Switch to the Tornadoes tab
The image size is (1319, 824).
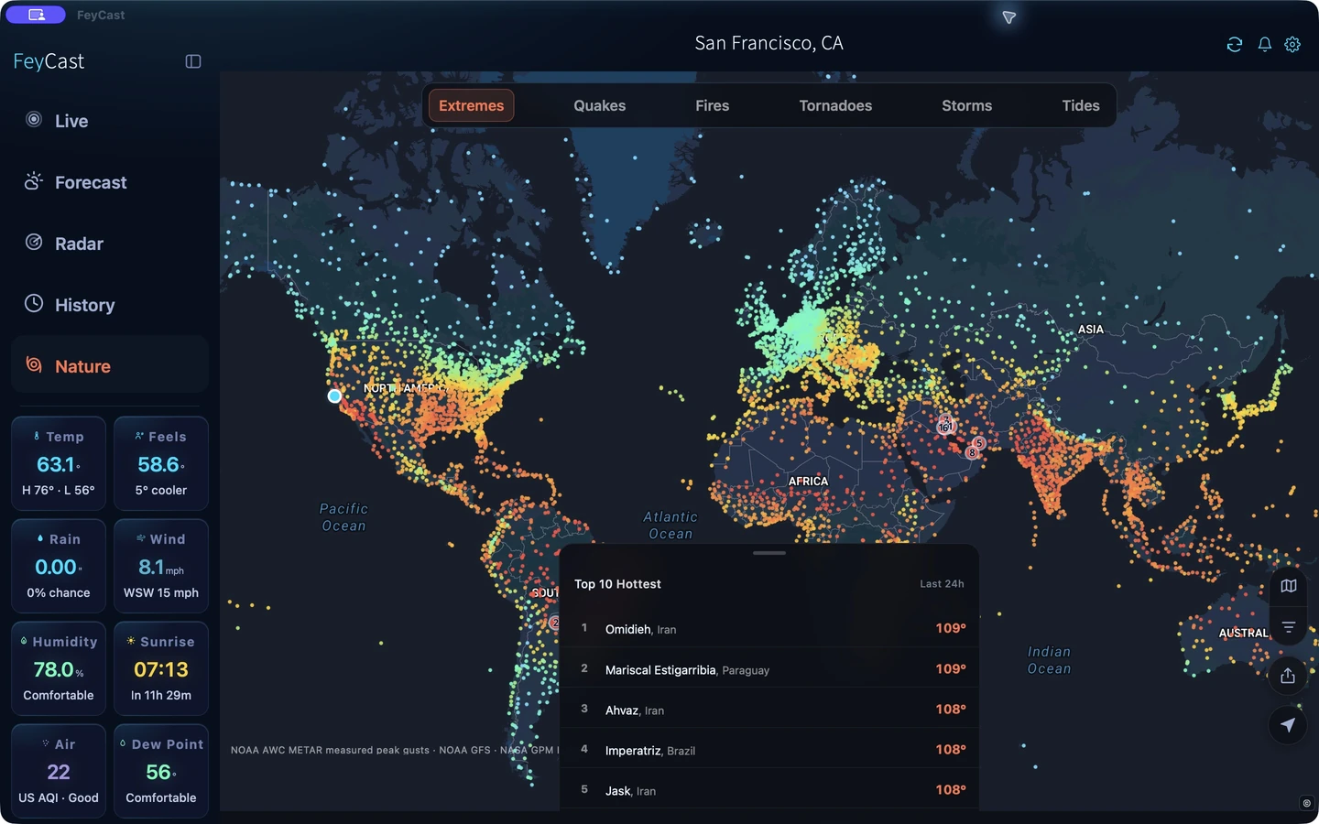coord(835,105)
